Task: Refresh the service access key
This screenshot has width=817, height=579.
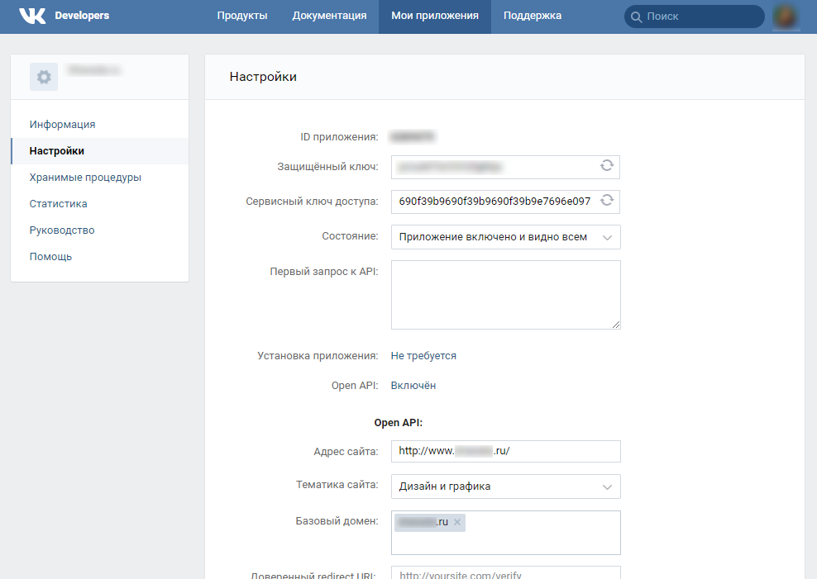Action: click(607, 201)
